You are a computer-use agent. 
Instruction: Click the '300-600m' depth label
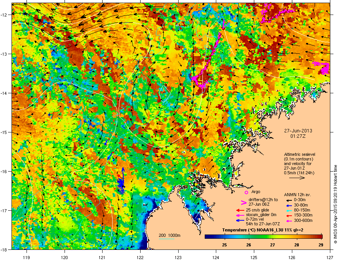click(x=303, y=221)
